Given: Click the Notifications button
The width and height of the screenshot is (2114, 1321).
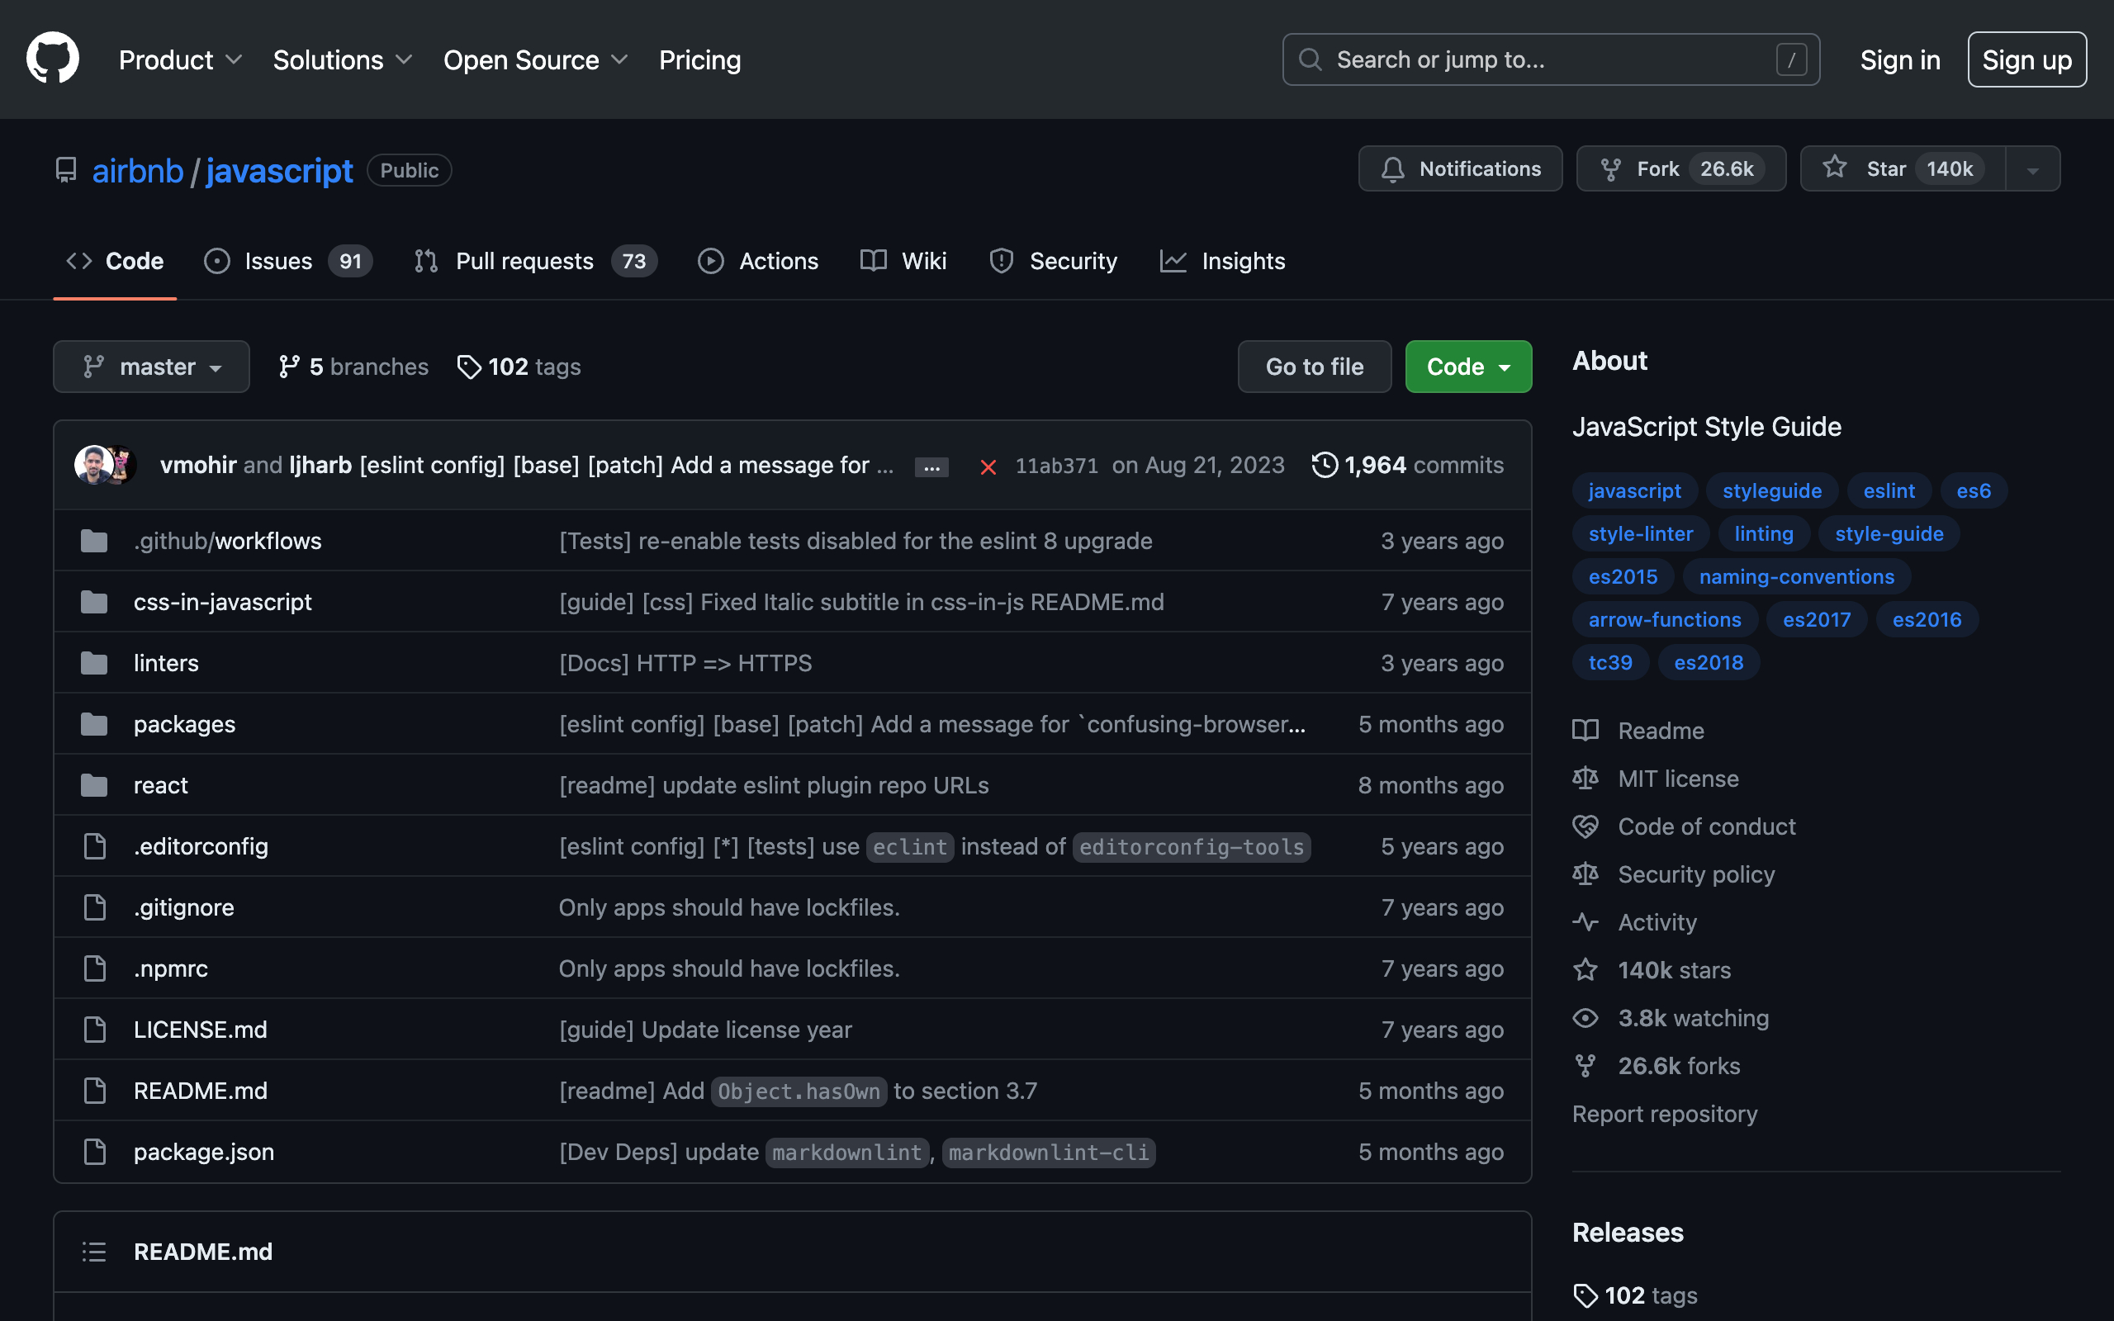Looking at the screenshot, I should tap(1461, 168).
